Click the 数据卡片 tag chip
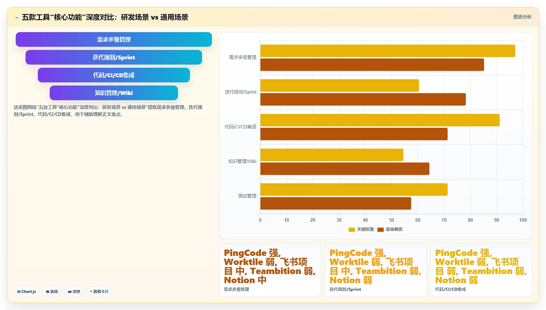 pos(99,291)
